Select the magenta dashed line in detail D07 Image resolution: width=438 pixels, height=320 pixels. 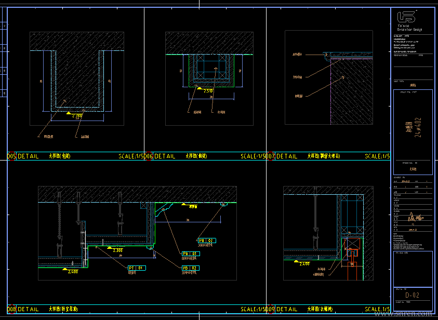coord(331,91)
